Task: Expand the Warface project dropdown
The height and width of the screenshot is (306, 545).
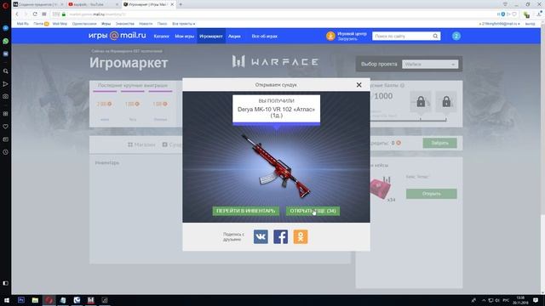Action: [430, 65]
